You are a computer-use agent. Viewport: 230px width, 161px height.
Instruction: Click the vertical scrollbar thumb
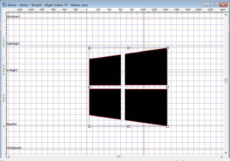(226, 80)
